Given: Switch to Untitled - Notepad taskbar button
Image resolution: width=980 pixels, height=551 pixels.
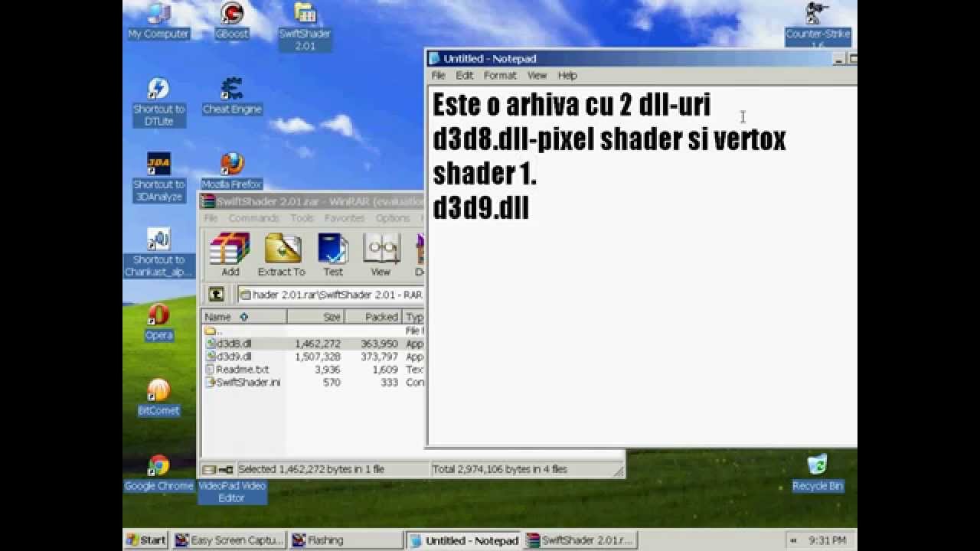Looking at the screenshot, I should 463,540.
